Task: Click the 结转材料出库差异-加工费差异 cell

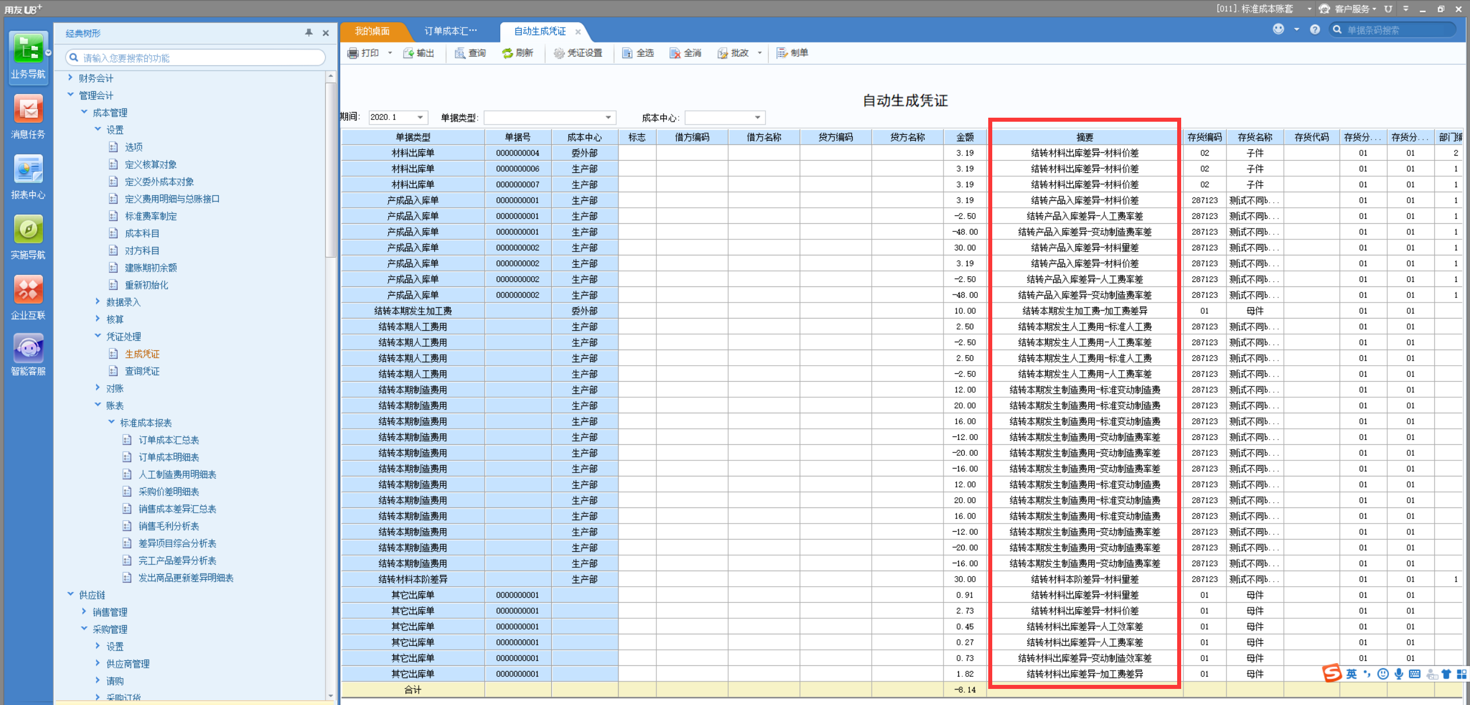Action: [x=1085, y=674]
